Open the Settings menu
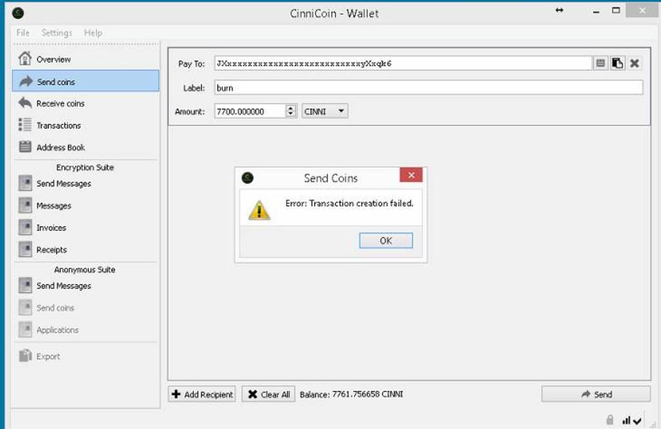Viewport: 661px width, 429px height. 57,32
